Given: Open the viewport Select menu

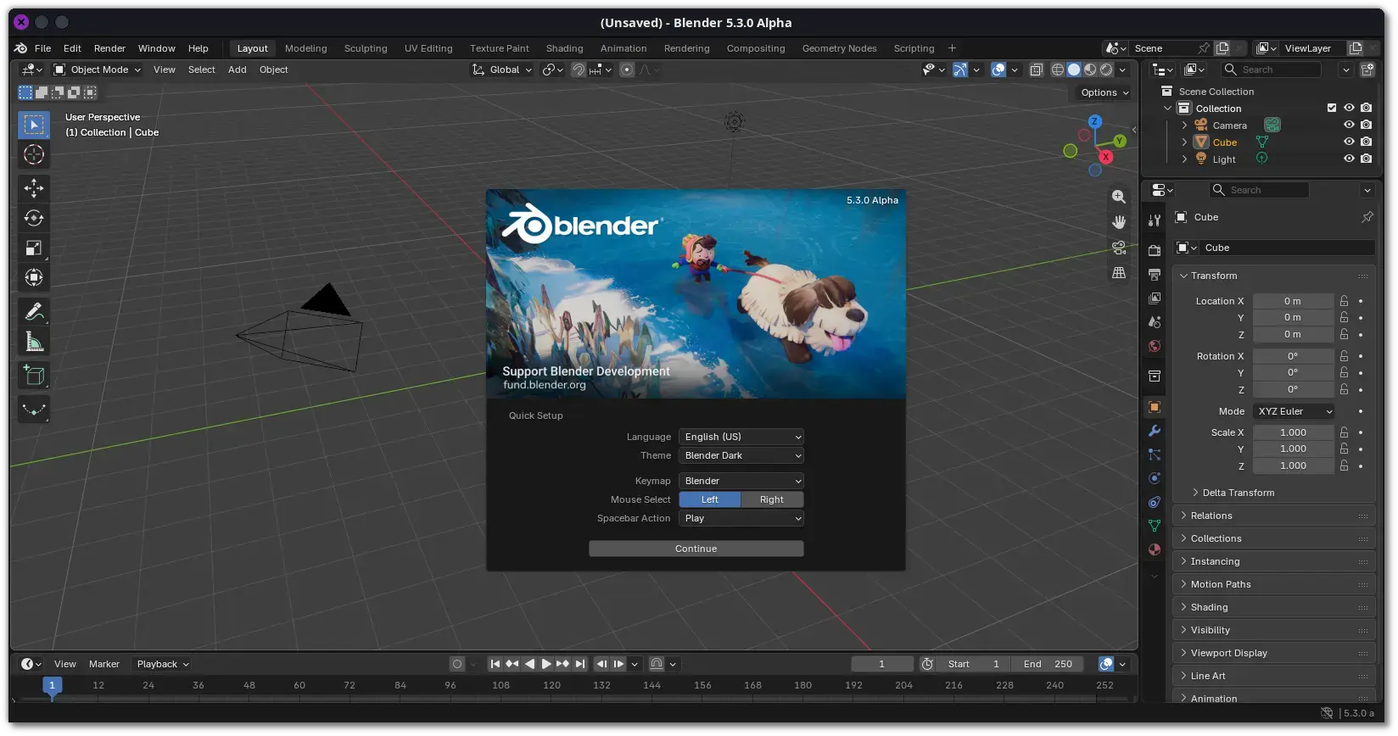Looking at the screenshot, I should pyautogui.click(x=201, y=70).
